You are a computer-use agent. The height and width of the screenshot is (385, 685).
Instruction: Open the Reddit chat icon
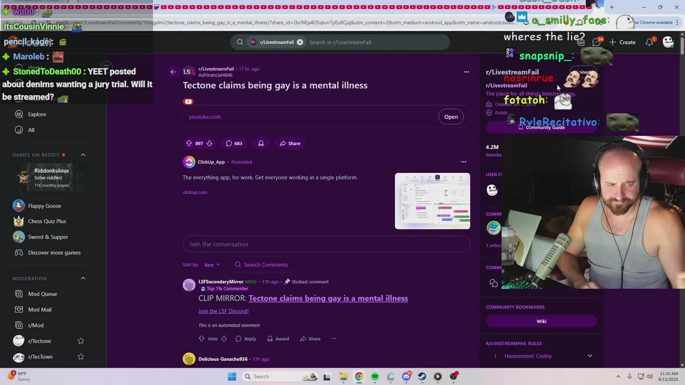pyautogui.click(x=597, y=42)
